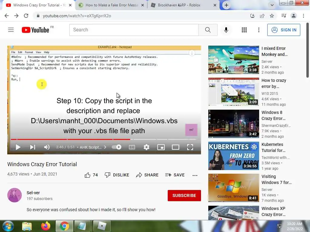Screen dimensions: 310x232
Task: Open the Chrome tab search dropdown arrow
Action: (272, 5)
